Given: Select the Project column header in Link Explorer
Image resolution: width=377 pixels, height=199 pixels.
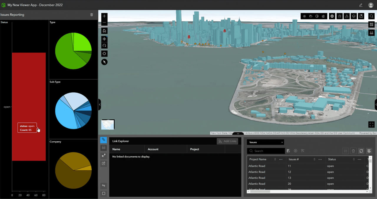Looking at the screenshot, I should tap(194, 149).
